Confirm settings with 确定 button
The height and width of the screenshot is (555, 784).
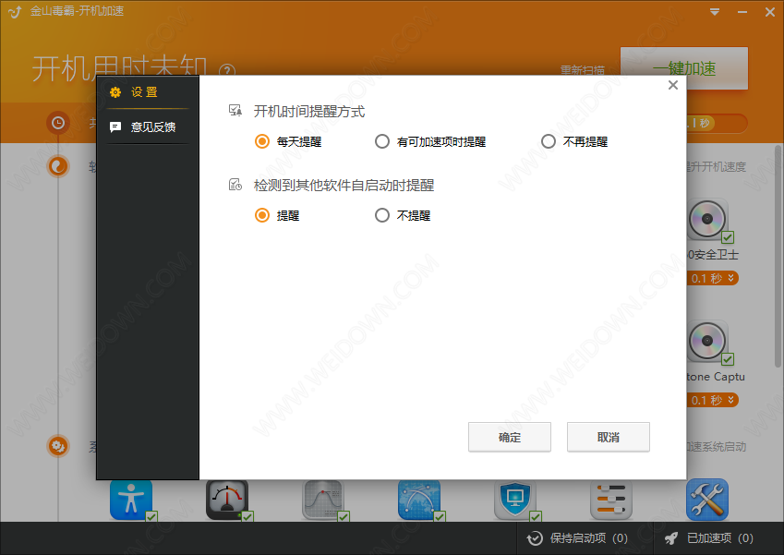coord(510,437)
